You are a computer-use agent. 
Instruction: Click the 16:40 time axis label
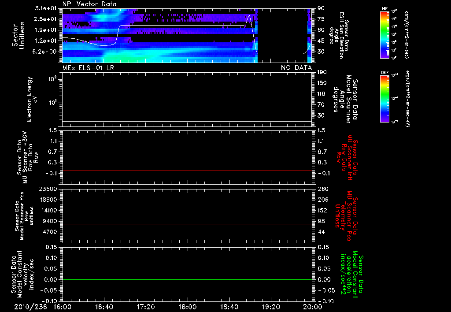(x=104, y=307)
